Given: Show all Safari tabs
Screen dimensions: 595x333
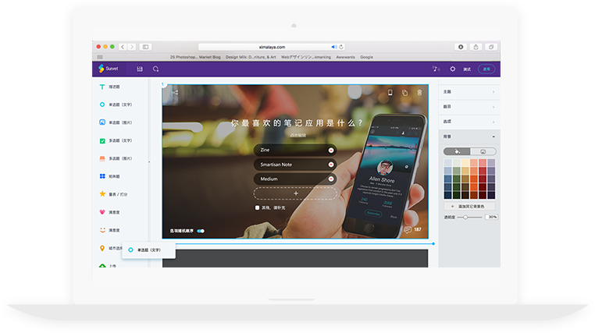Looking at the screenshot, I should pyautogui.click(x=491, y=47).
